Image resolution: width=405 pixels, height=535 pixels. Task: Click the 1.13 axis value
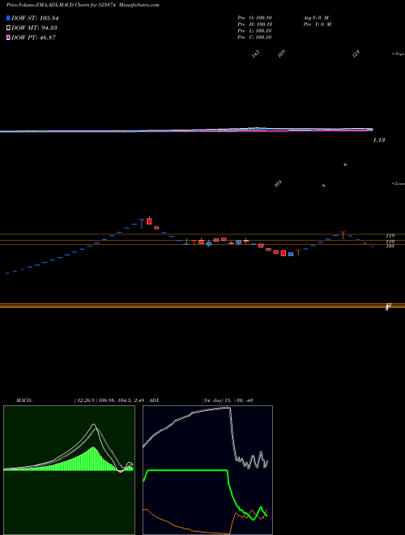click(x=379, y=140)
